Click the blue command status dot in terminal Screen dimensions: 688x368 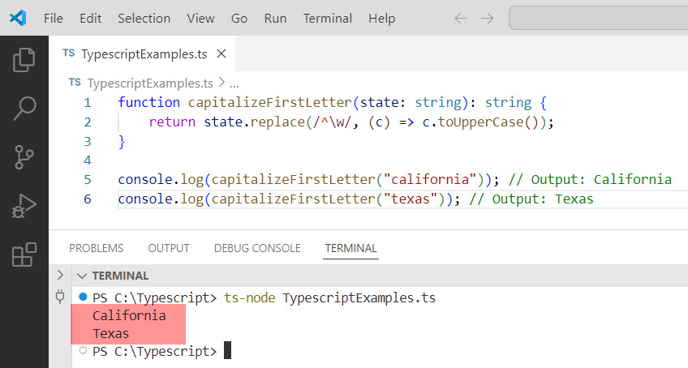pyautogui.click(x=83, y=297)
